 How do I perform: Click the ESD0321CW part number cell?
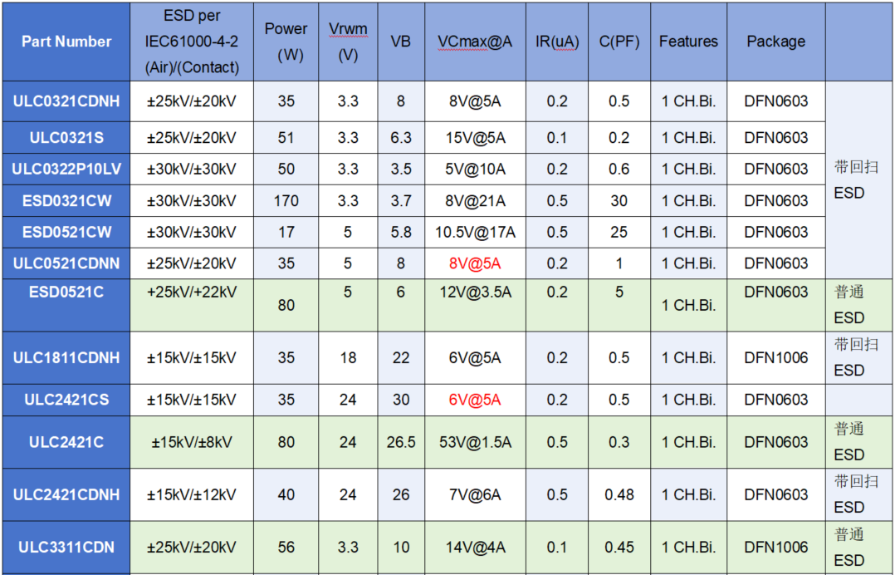(x=66, y=200)
